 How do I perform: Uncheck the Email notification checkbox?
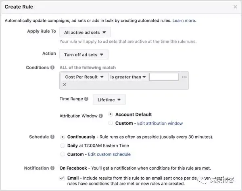62,178
